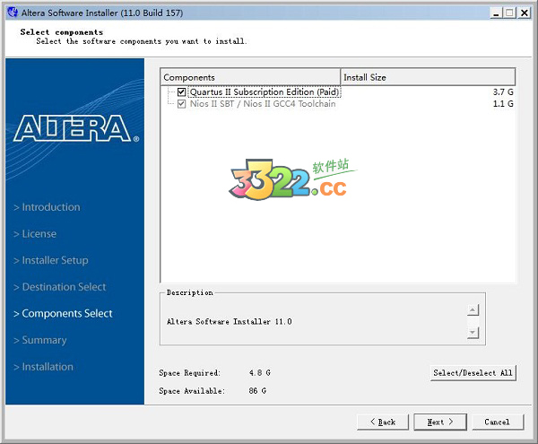
Task: Click the Components column header
Action: click(x=250, y=77)
